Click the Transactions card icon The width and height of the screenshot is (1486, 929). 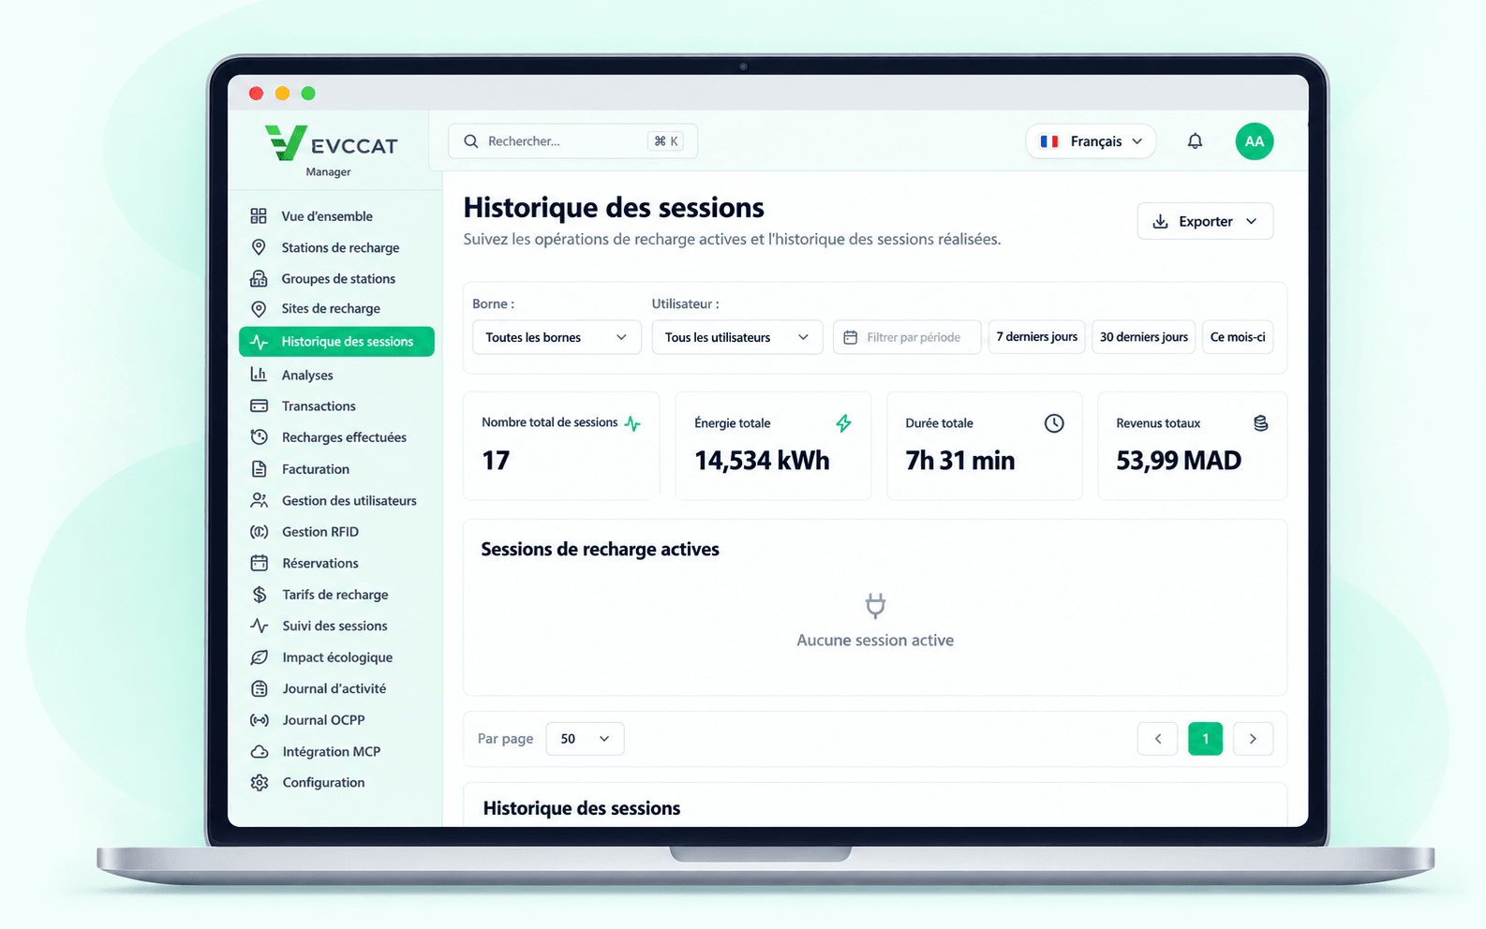259,406
